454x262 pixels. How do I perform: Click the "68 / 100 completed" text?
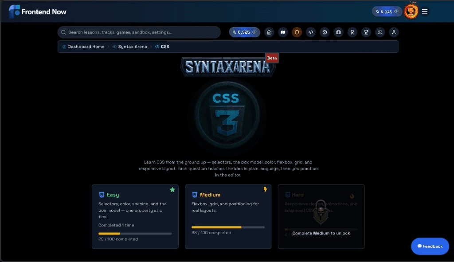click(x=211, y=233)
